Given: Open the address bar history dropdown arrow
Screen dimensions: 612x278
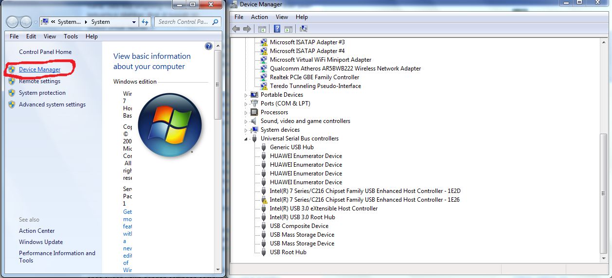Looking at the screenshot, I should point(134,22).
